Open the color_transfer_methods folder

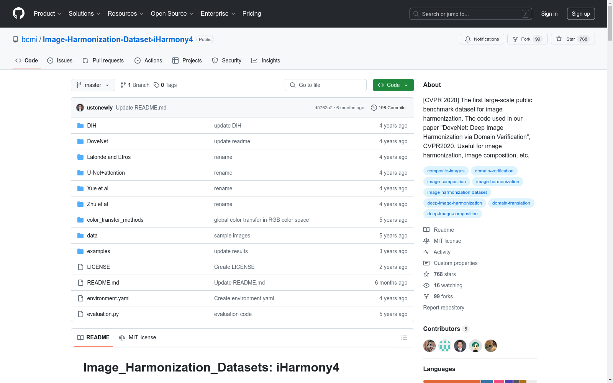pos(115,220)
